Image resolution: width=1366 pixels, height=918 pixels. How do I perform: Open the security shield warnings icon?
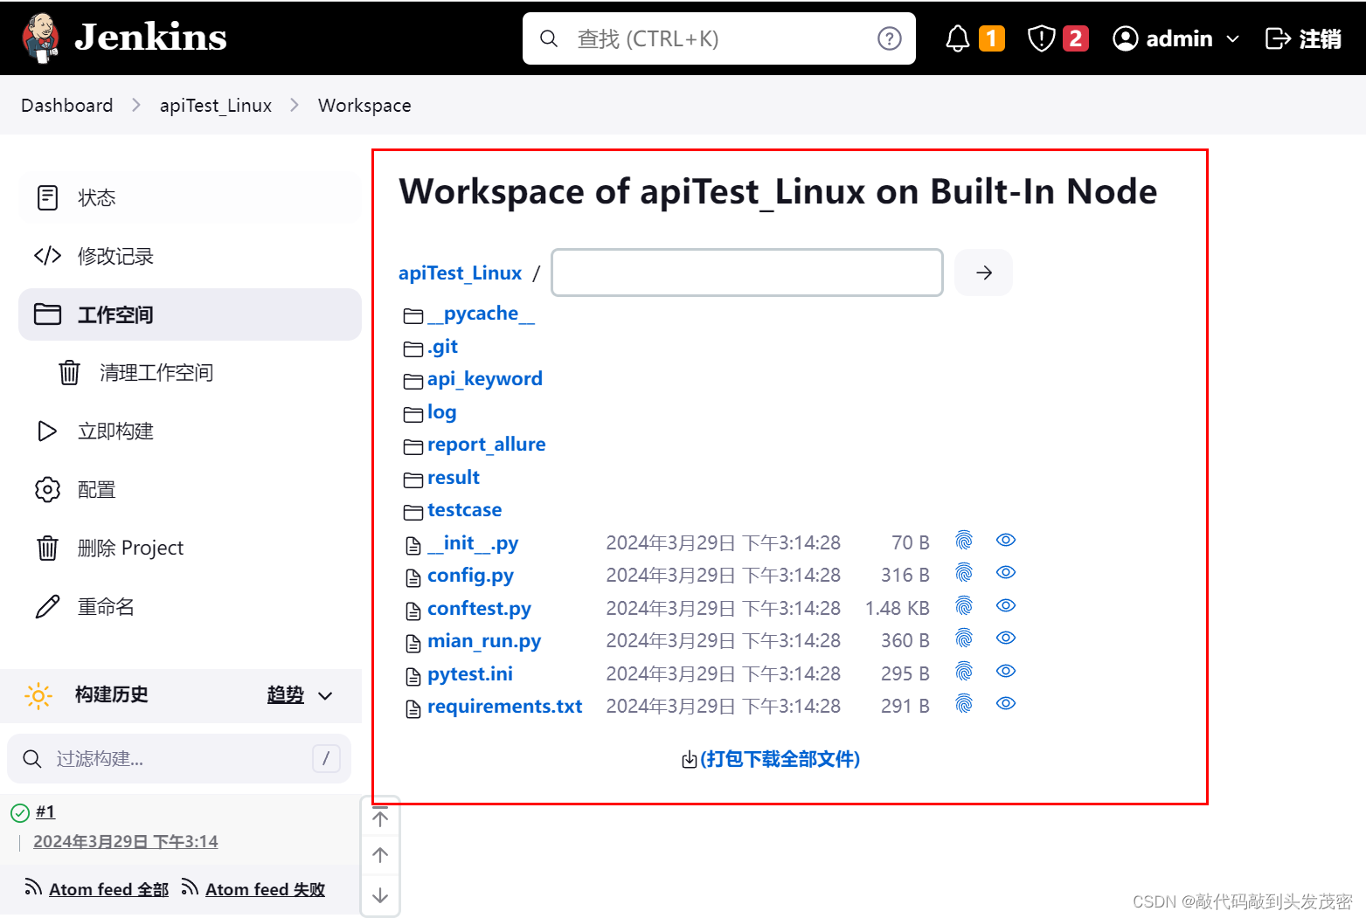click(x=1041, y=38)
